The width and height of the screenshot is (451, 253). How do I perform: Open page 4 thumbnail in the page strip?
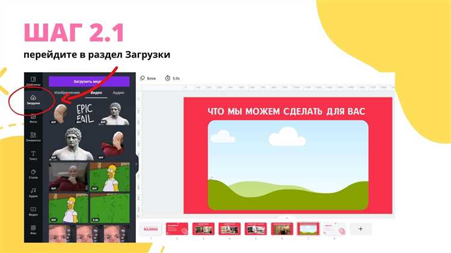click(230, 229)
